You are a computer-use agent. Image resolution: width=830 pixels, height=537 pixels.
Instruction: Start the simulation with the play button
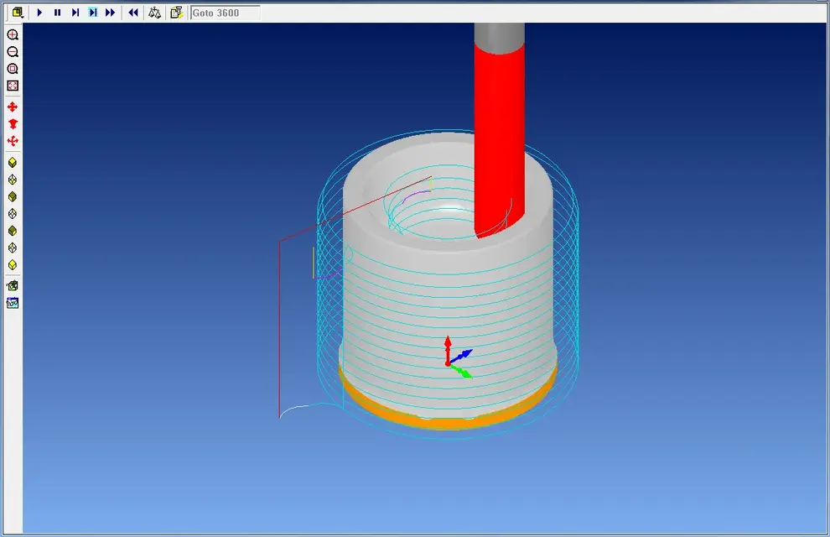(39, 13)
